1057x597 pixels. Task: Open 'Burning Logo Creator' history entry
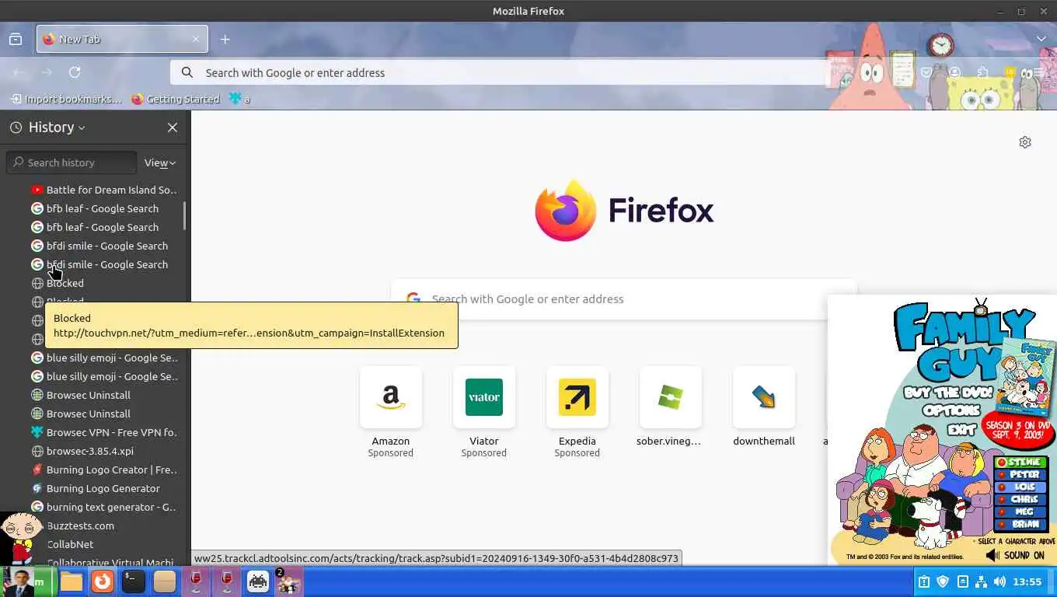coord(104,470)
